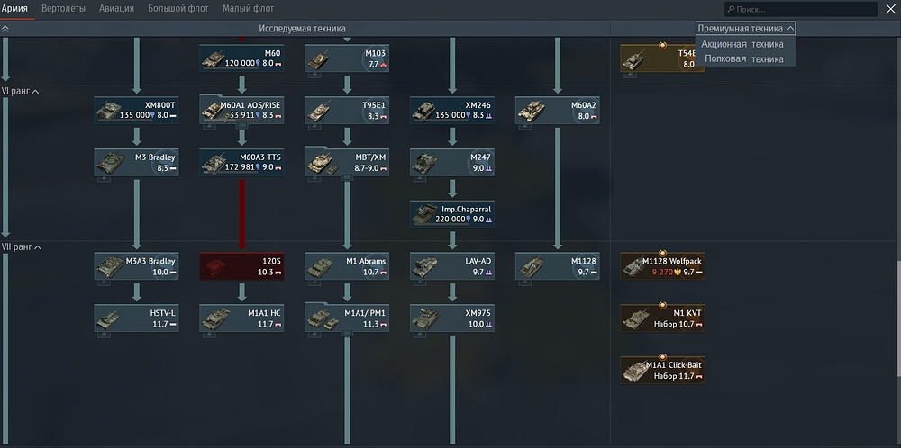Click the M1 KVT premium icon

(x=635, y=318)
